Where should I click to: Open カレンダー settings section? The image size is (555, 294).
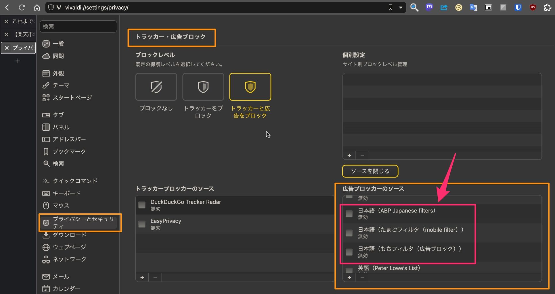(x=61, y=289)
